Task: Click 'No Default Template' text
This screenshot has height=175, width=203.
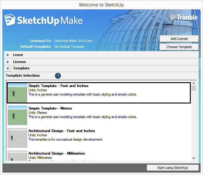Action: (69, 47)
